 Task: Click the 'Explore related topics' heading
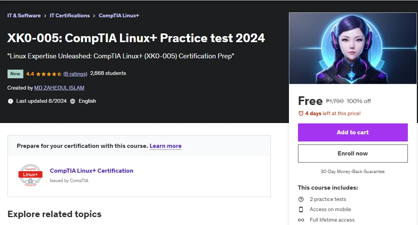click(x=55, y=214)
